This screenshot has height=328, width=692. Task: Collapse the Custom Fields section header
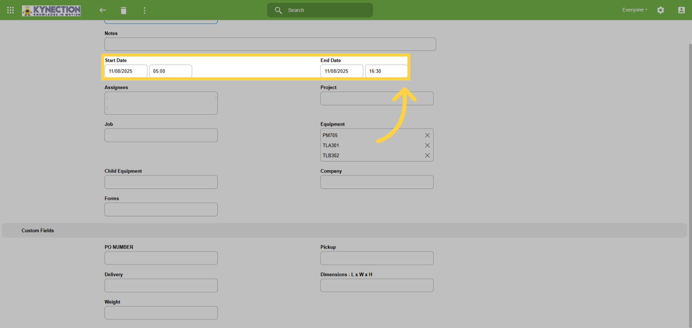pyautogui.click(x=345, y=231)
